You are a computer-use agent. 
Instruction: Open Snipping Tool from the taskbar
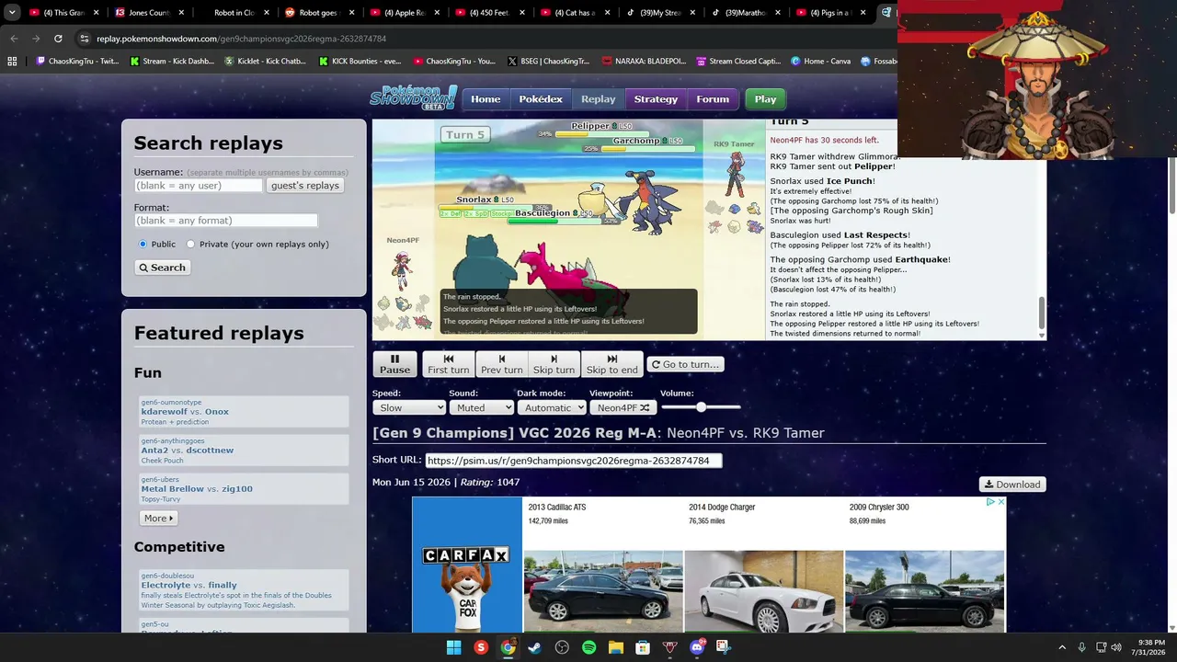coord(724,647)
